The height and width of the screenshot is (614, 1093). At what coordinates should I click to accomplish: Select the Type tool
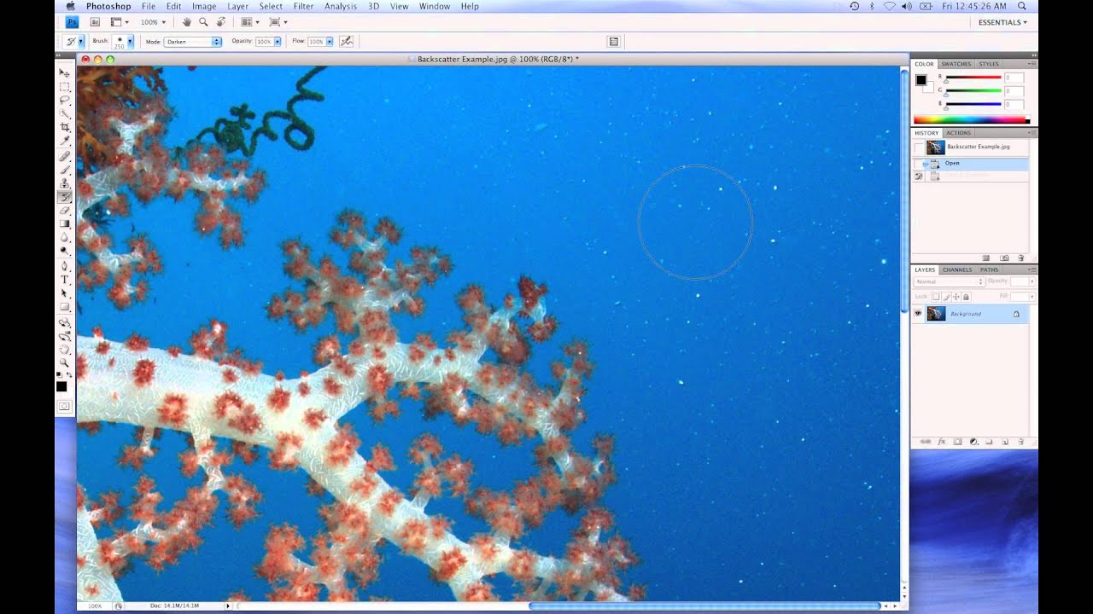(65, 280)
